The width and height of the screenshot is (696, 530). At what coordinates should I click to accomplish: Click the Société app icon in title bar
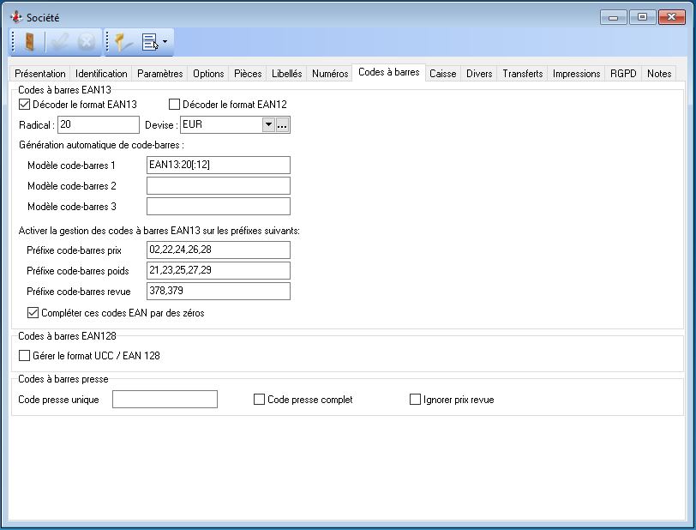tap(15, 17)
